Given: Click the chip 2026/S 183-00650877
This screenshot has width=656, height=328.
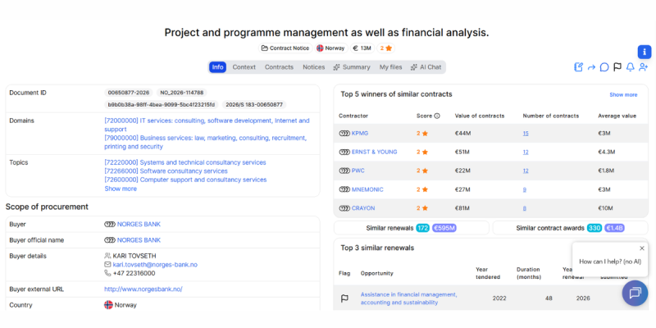Looking at the screenshot, I should pyautogui.click(x=254, y=105).
